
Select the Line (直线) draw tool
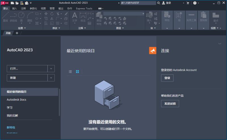tap(5, 17)
